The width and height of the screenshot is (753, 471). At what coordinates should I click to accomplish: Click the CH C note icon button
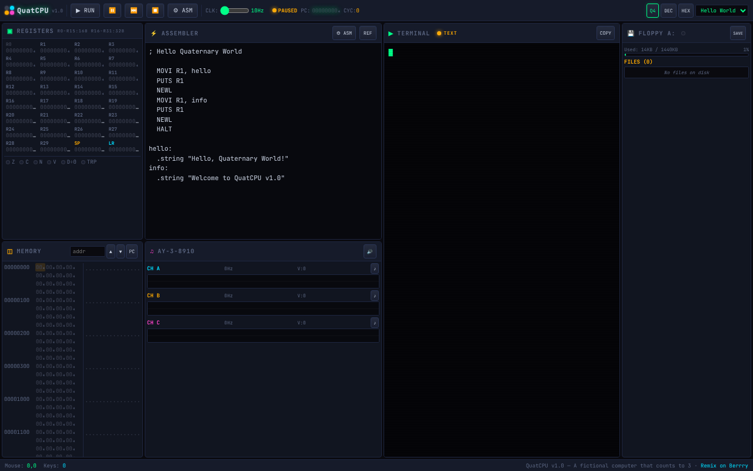pos(375,323)
